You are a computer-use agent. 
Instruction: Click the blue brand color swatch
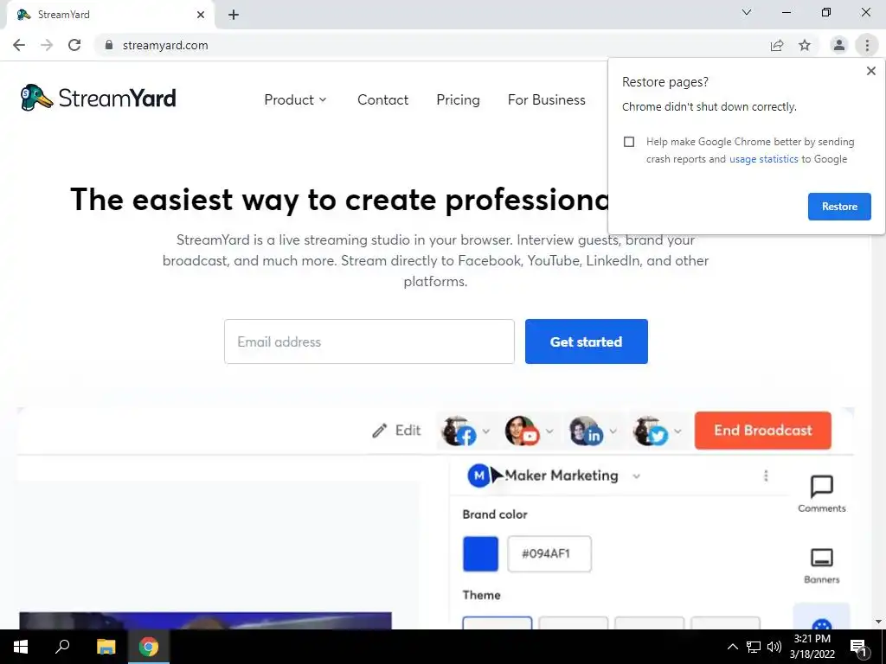[x=480, y=554]
